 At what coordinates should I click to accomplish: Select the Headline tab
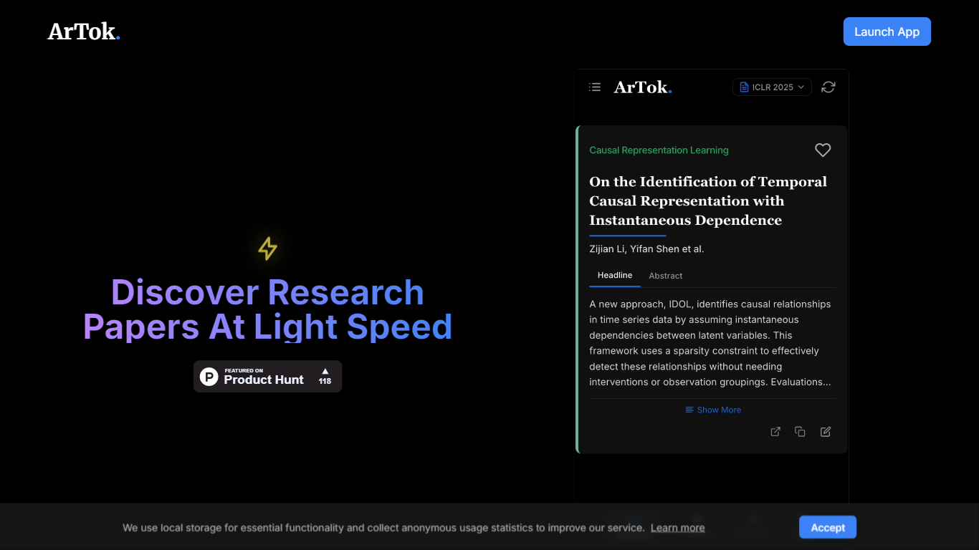coord(615,276)
